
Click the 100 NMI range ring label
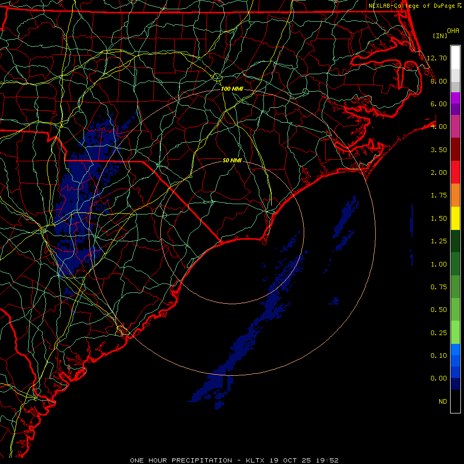point(232,89)
